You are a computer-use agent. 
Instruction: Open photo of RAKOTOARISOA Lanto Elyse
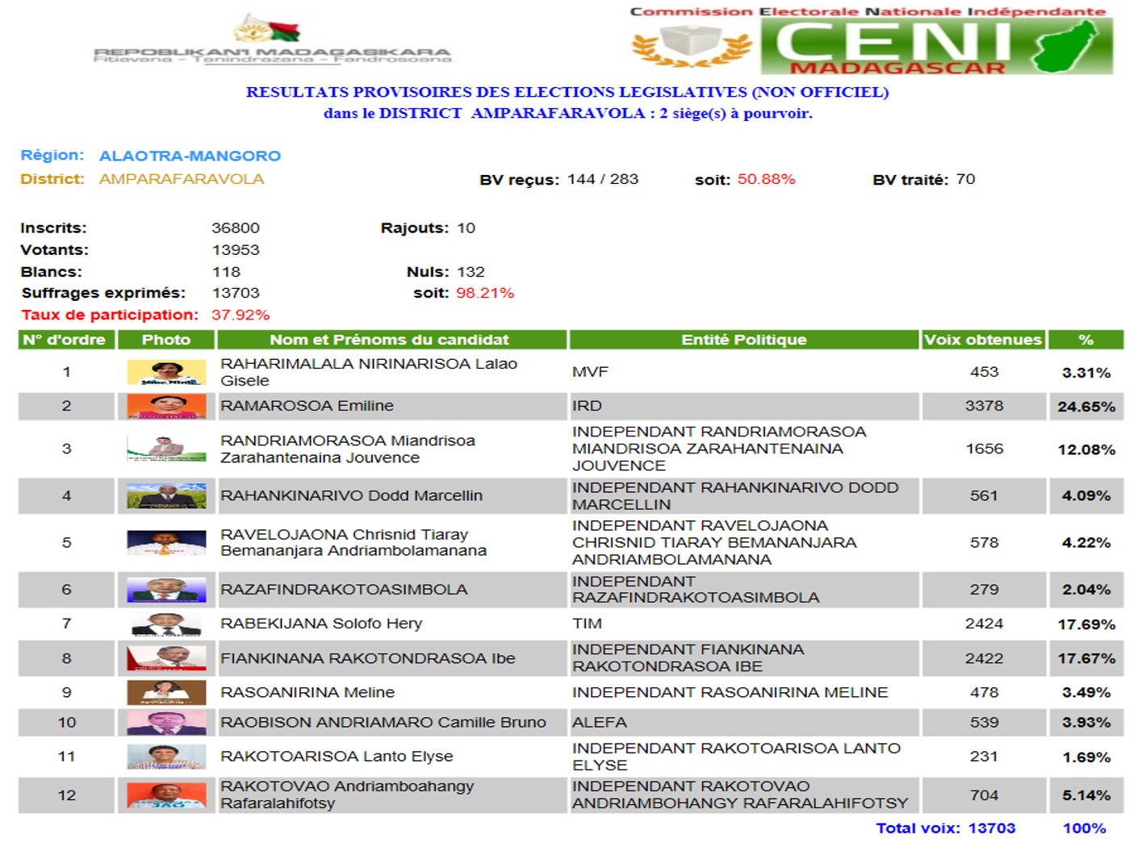point(166,757)
